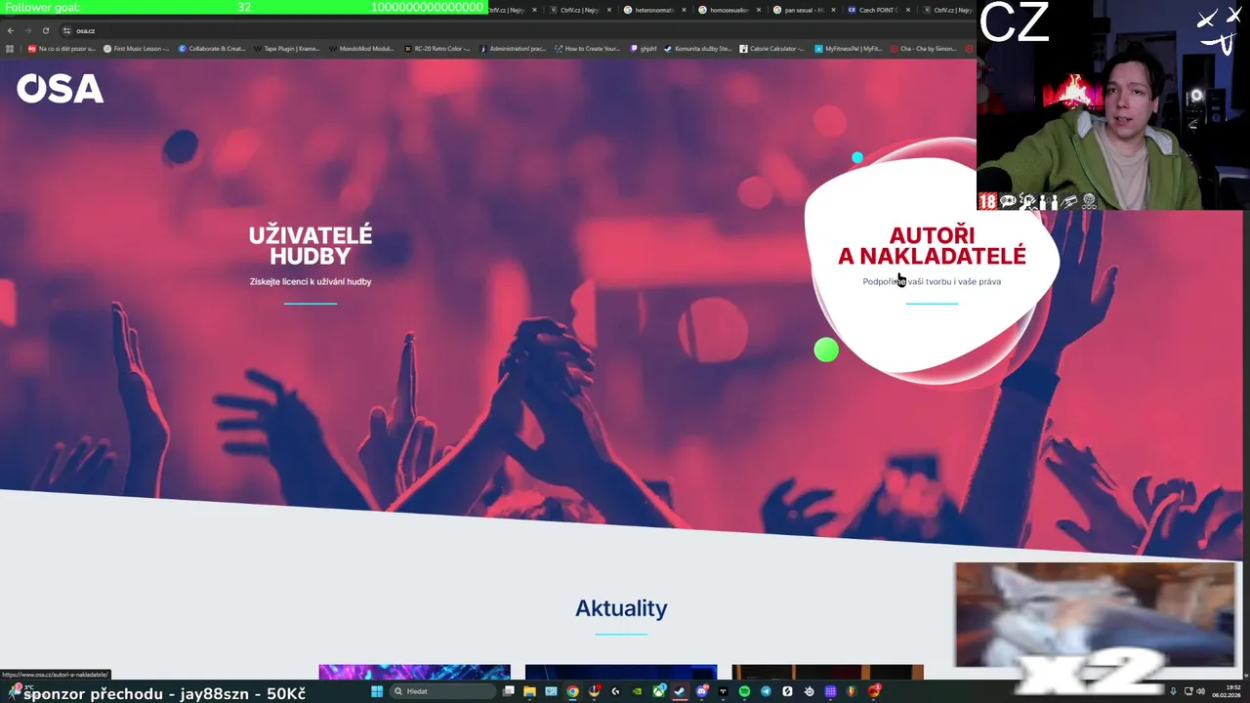This screenshot has height=703, width=1250.
Task: Open the Cha - Cha by Simon bookmark
Action: pos(923,48)
